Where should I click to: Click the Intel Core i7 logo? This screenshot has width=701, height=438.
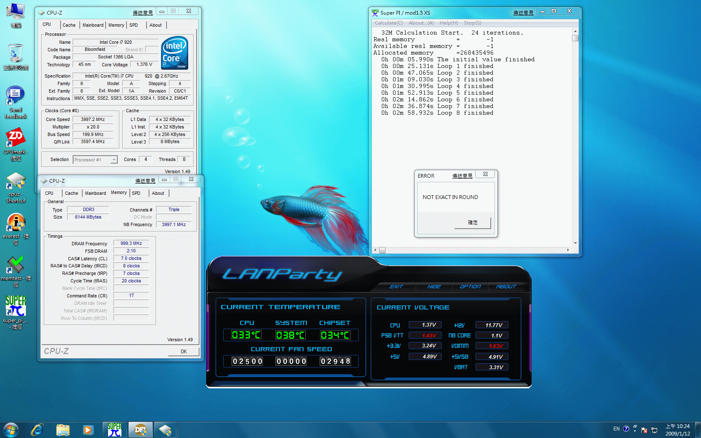click(175, 53)
